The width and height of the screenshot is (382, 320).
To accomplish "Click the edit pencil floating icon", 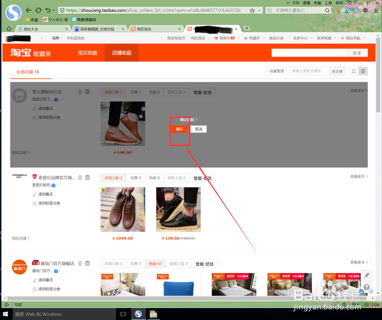I will coord(366,275).
